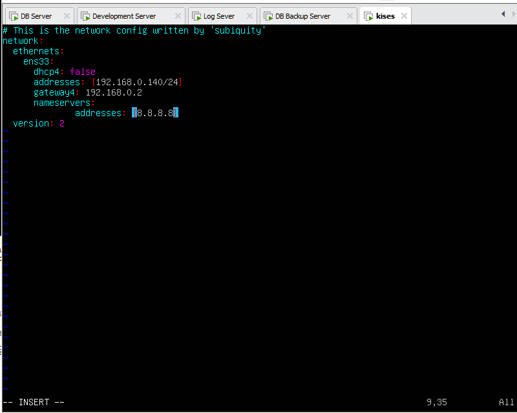
Task: Click the 'ens33:' interface line
Action: [38, 61]
